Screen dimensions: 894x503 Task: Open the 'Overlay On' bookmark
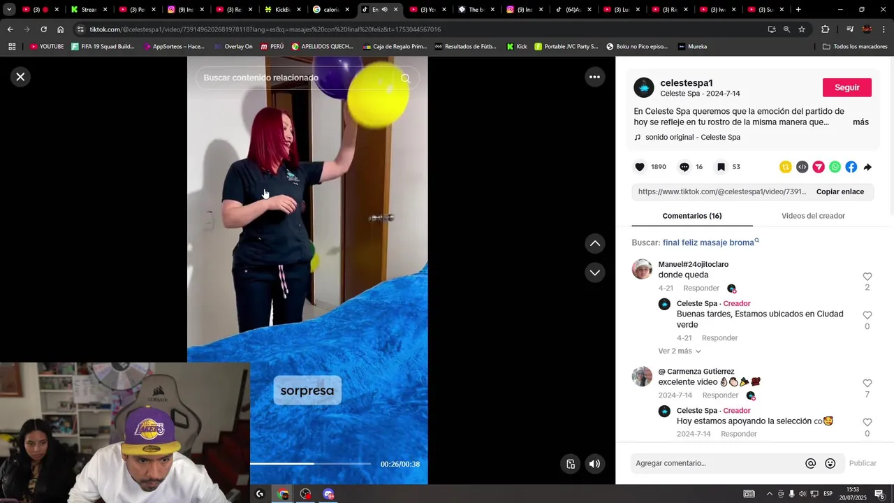pos(233,47)
